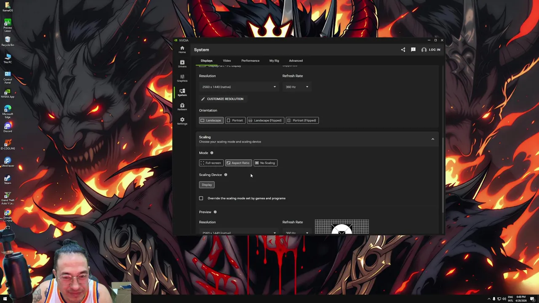Show hidden icons in the system tray

[x=489, y=299]
